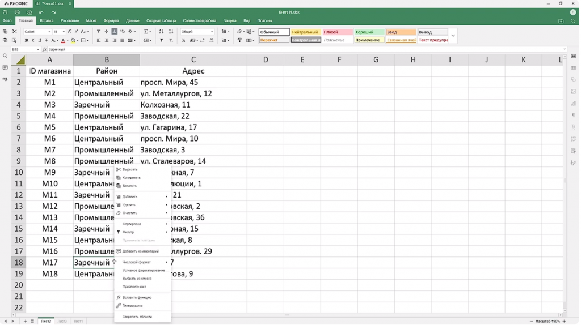This screenshot has width=581, height=325.
Task: Choose Гиперссылка in context menu
Action: point(142,306)
